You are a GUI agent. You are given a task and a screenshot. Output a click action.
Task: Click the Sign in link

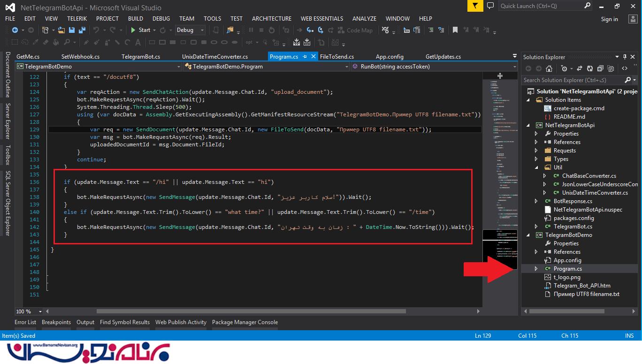pyautogui.click(x=609, y=19)
